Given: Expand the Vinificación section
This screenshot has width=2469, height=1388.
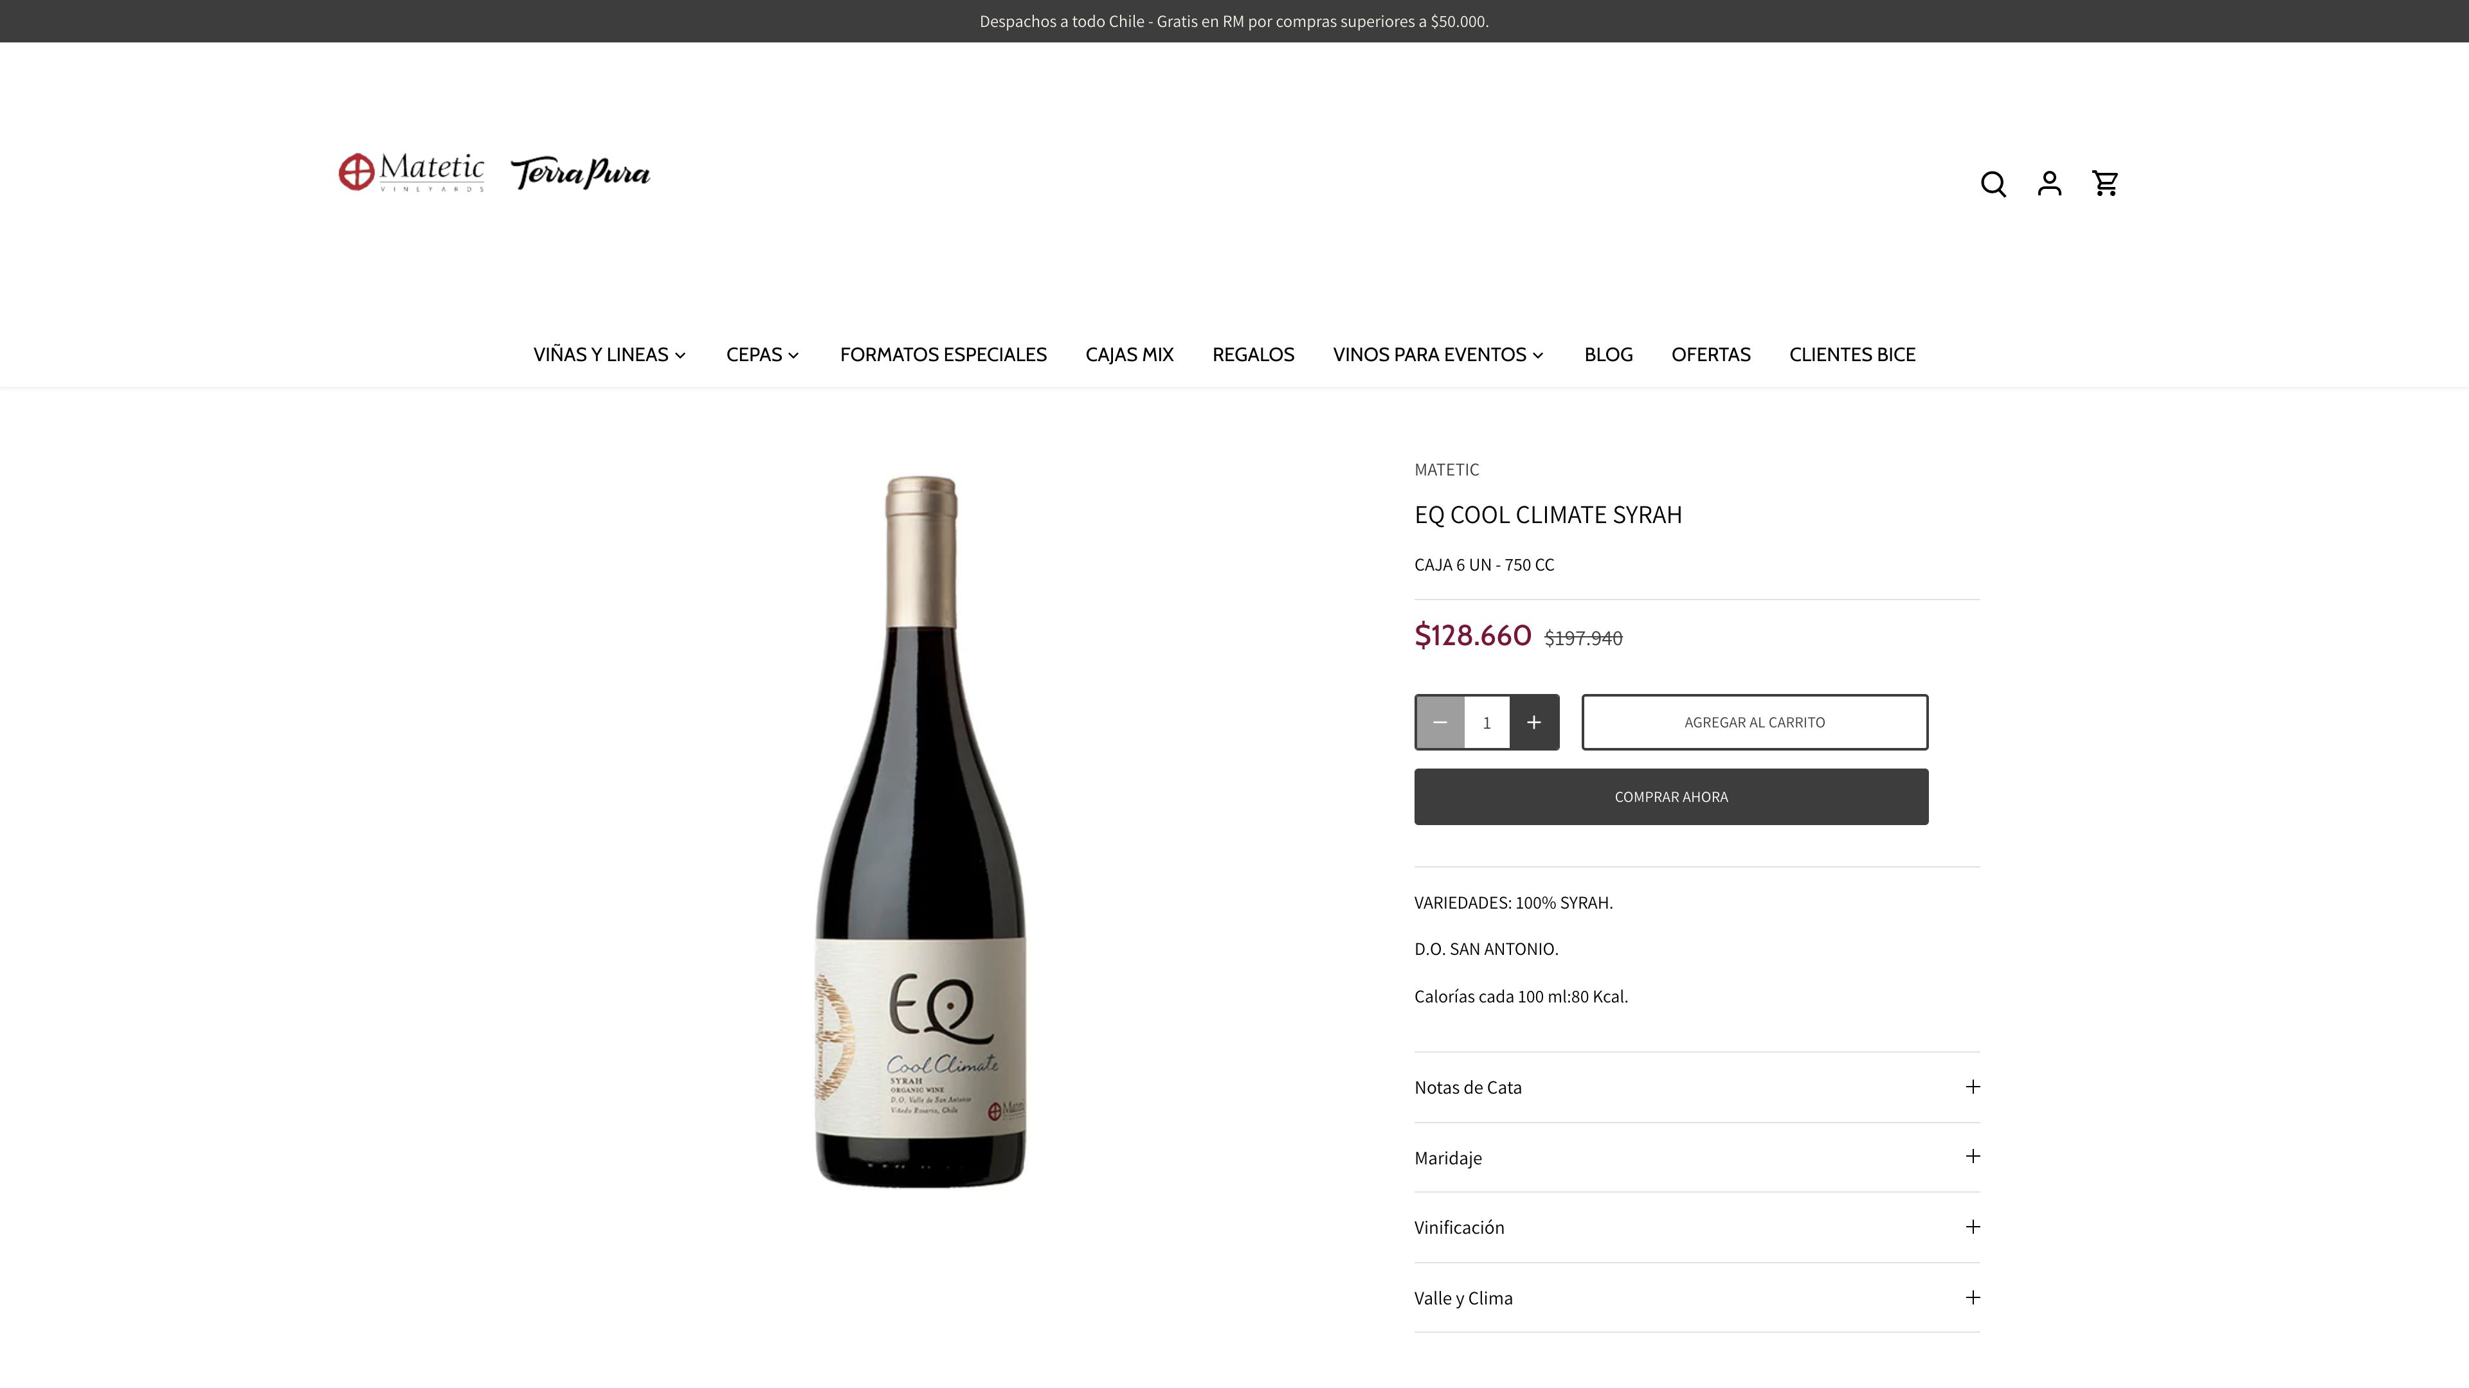Looking at the screenshot, I should point(1697,1227).
